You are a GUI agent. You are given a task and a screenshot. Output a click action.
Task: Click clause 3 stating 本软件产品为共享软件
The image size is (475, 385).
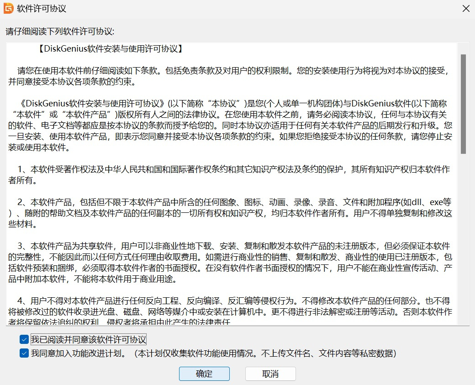coord(228,262)
